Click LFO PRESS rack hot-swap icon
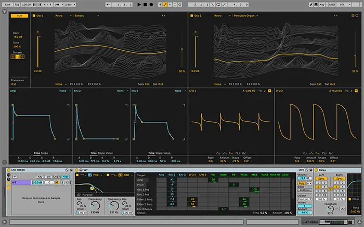The image size is (364, 227). (x=67, y=170)
